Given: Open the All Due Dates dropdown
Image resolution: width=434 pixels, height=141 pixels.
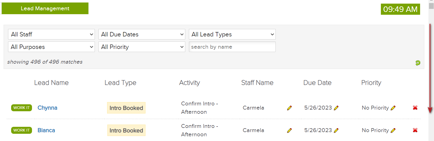Looking at the screenshot, I should (142, 34).
